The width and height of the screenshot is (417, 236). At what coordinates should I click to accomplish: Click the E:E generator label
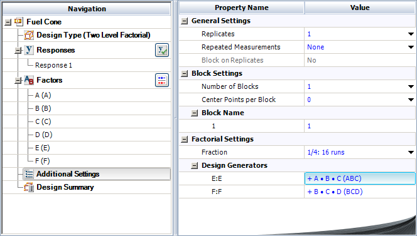[x=217, y=179]
